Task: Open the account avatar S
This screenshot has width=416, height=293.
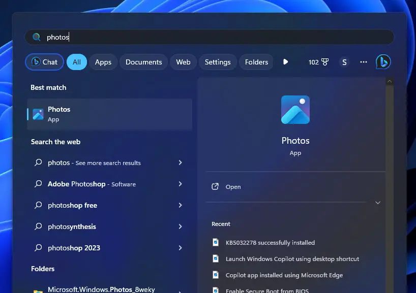Action: [344, 62]
